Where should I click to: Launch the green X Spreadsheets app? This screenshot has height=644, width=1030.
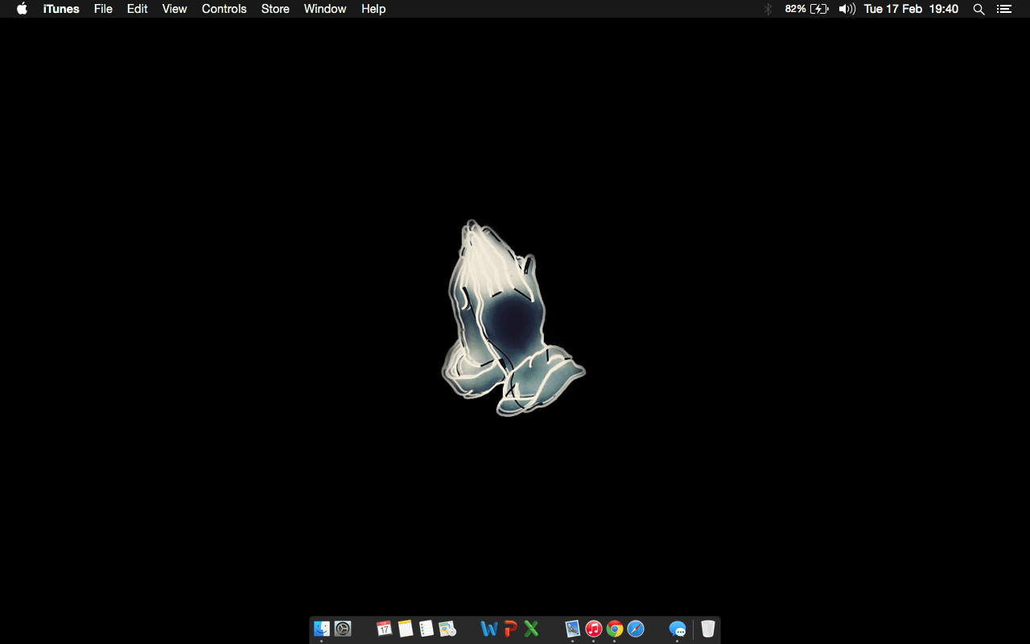point(531,629)
